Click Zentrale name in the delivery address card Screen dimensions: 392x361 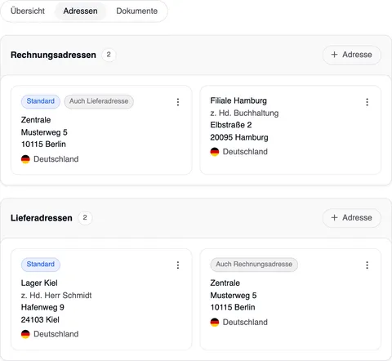pos(225,283)
